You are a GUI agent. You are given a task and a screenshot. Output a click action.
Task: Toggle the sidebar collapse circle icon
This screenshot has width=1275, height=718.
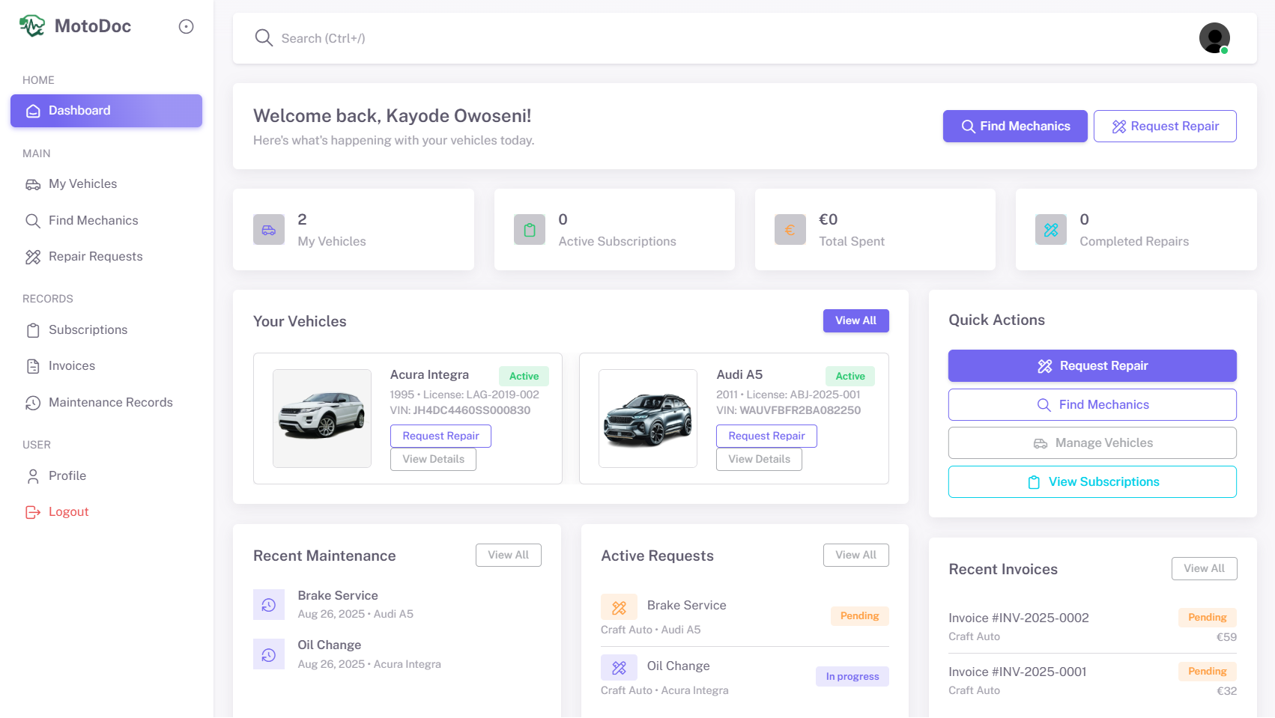(186, 27)
